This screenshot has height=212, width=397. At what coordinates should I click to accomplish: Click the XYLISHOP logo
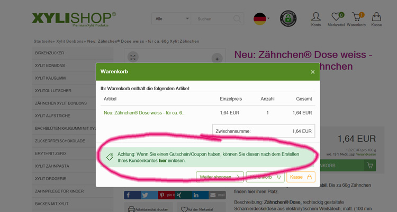74,19
